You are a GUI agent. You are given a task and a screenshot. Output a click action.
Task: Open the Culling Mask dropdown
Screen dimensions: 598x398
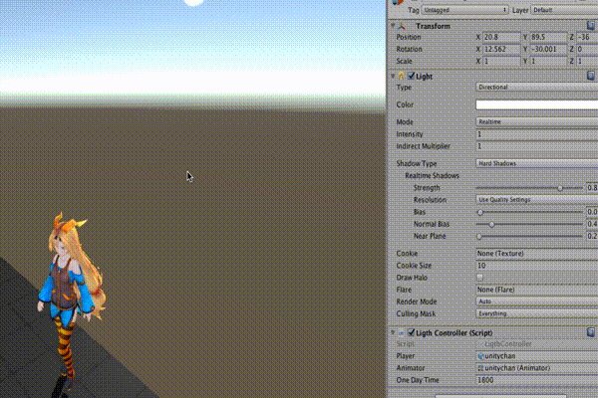(537, 313)
